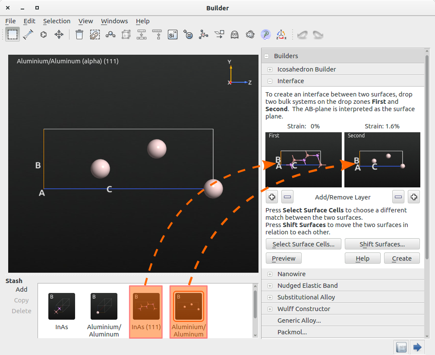Remove a layer from the Second surface
This screenshot has width=435, height=355.
[399, 197]
